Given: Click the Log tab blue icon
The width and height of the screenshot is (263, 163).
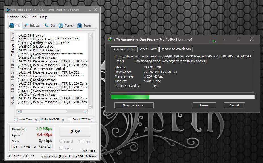Looking at the screenshot, I should coord(11,25).
